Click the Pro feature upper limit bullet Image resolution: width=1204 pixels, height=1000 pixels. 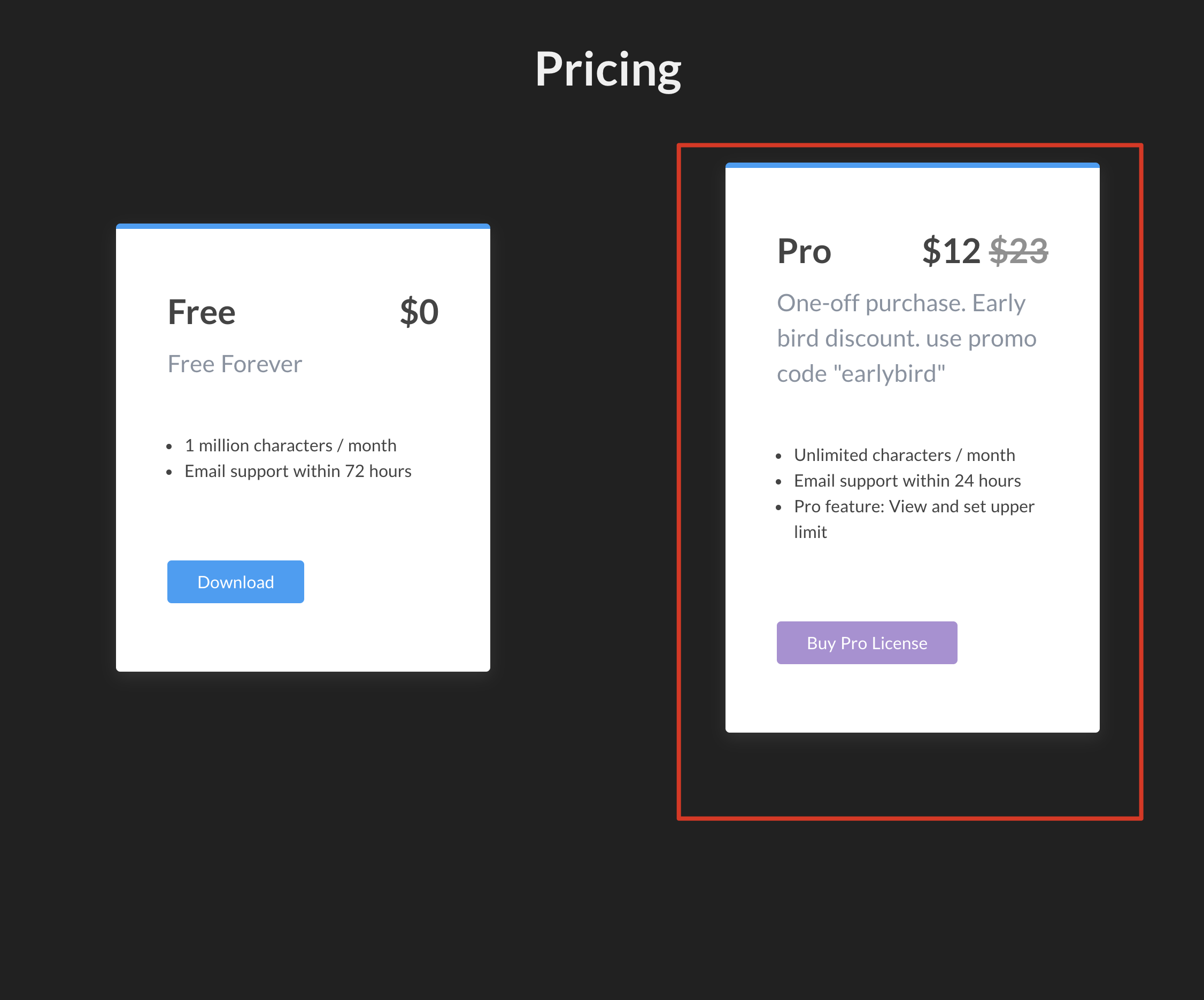pyautogui.click(x=914, y=507)
